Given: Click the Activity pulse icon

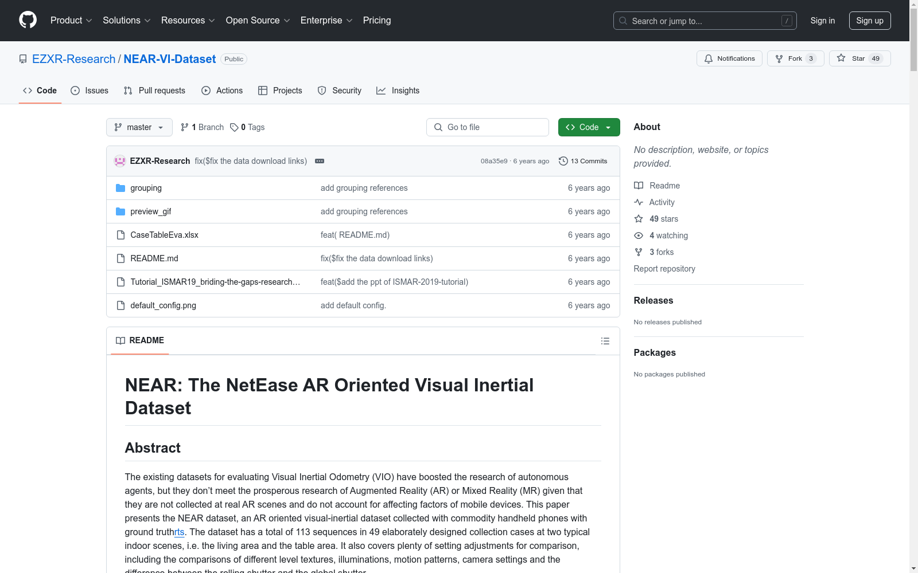Looking at the screenshot, I should coord(639,202).
